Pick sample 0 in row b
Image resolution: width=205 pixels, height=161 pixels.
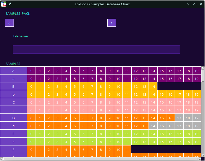click(31, 94)
